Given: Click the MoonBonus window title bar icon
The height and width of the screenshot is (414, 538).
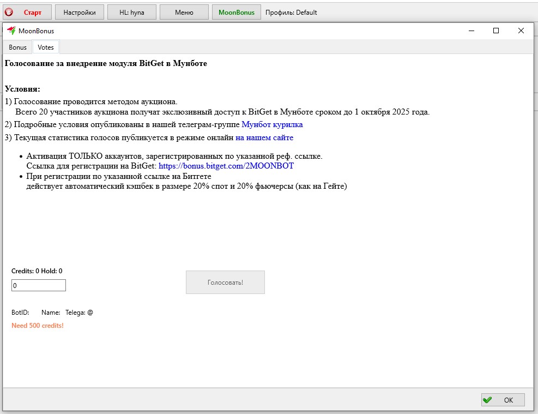Looking at the screenshot, I should (x=11, y=31).
